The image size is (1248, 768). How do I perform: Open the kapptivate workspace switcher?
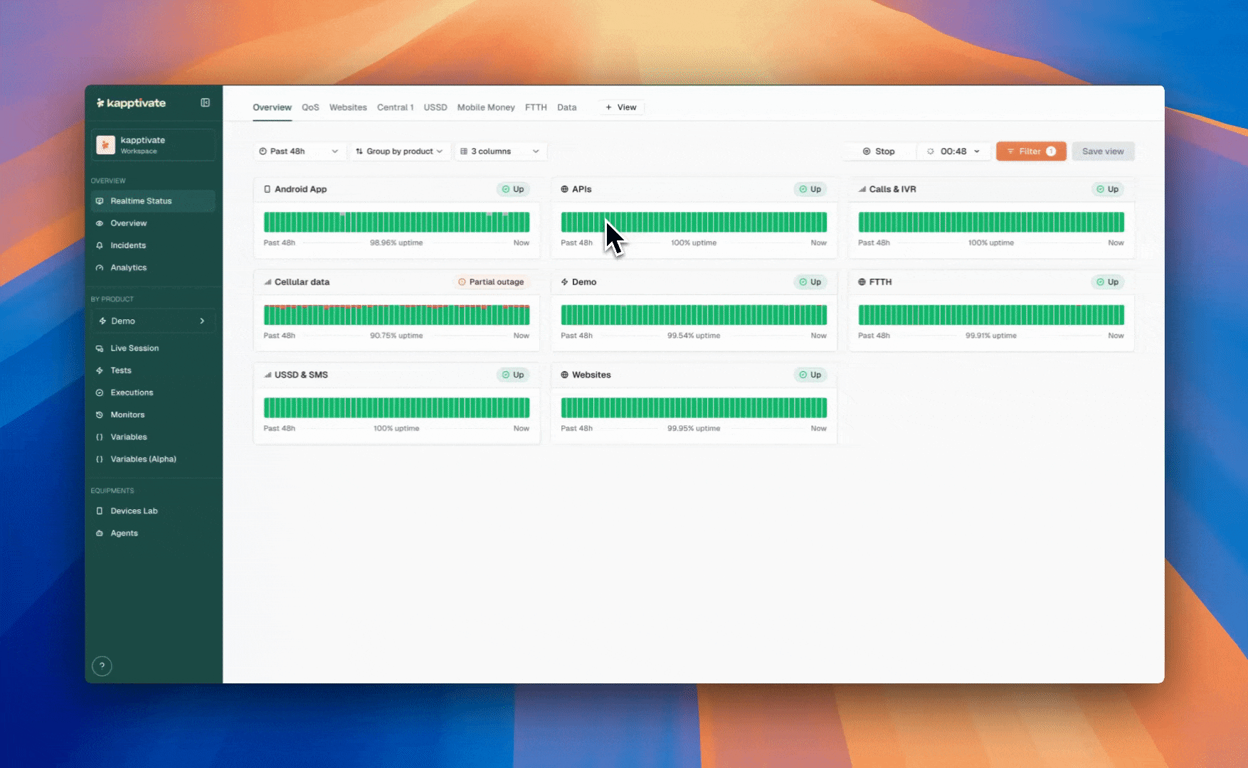153,145
